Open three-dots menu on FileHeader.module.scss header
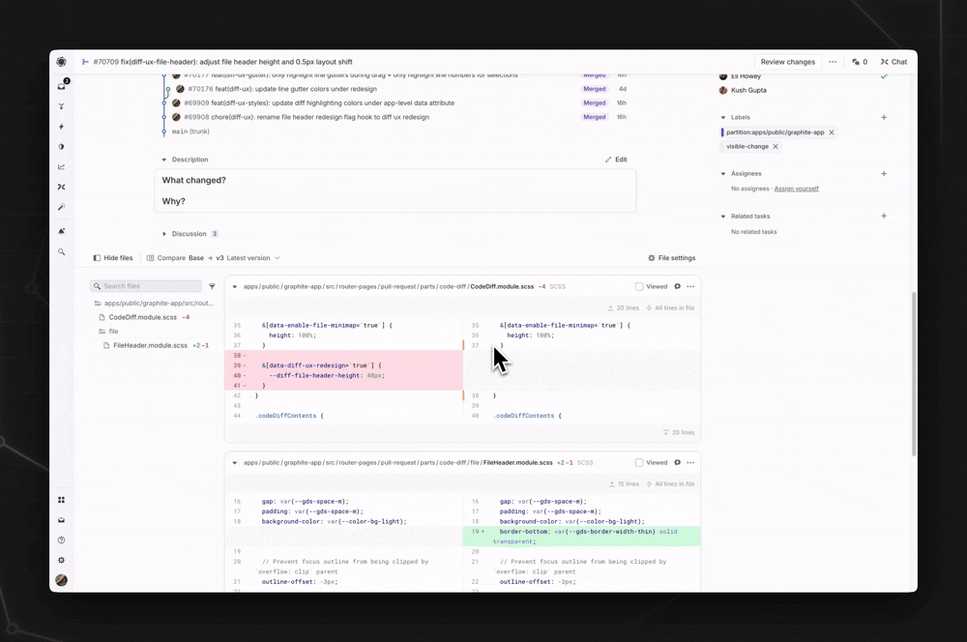The height and width of the screenshot is (642, 967). click(690, 463)
